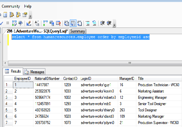The width and height of the screenshot is (182, 127).
Task: Open the Template Explorer toolbar icon
Action: 18,15
